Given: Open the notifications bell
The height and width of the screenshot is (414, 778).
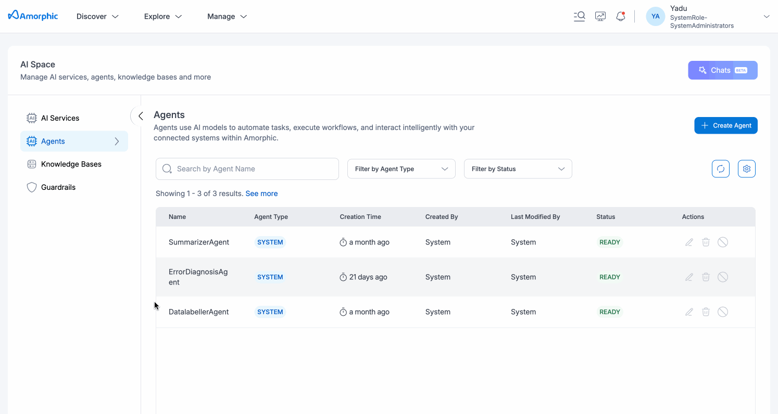Looking at the screenshot, I should tap(620, 16).
